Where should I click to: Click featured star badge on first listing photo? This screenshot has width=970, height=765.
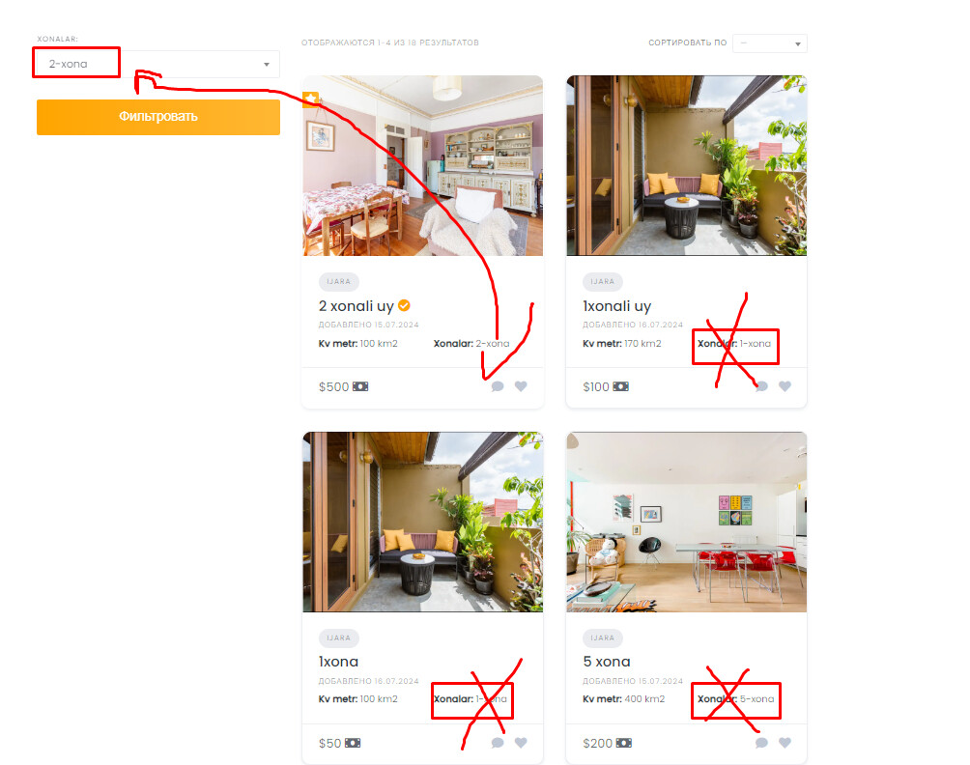[310, 99]
